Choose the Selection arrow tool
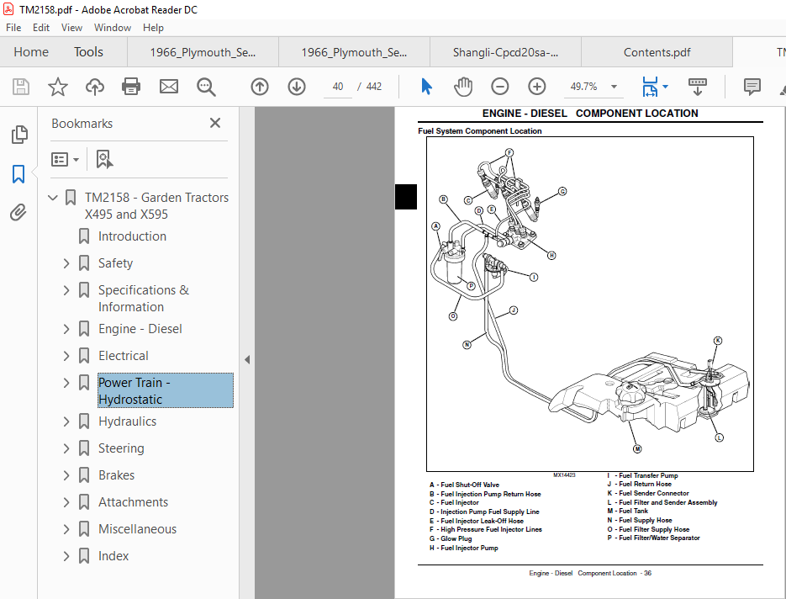 (x=426, y=87)
